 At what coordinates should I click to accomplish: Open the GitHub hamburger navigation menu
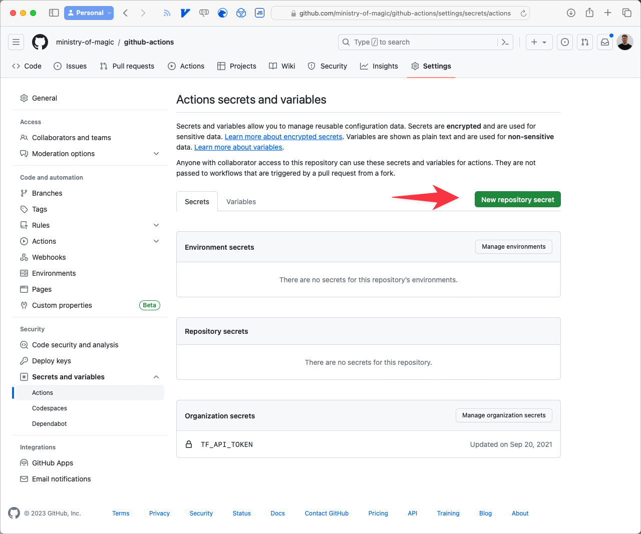(x=16, y=42)
